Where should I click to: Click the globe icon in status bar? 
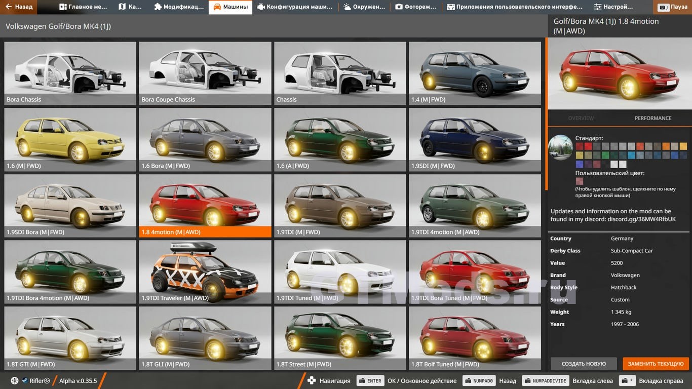14,380
